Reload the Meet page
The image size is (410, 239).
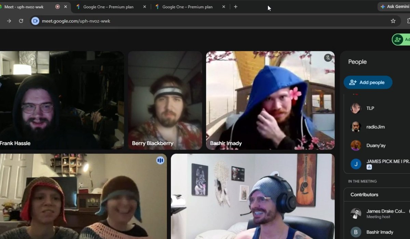point(21,21)
